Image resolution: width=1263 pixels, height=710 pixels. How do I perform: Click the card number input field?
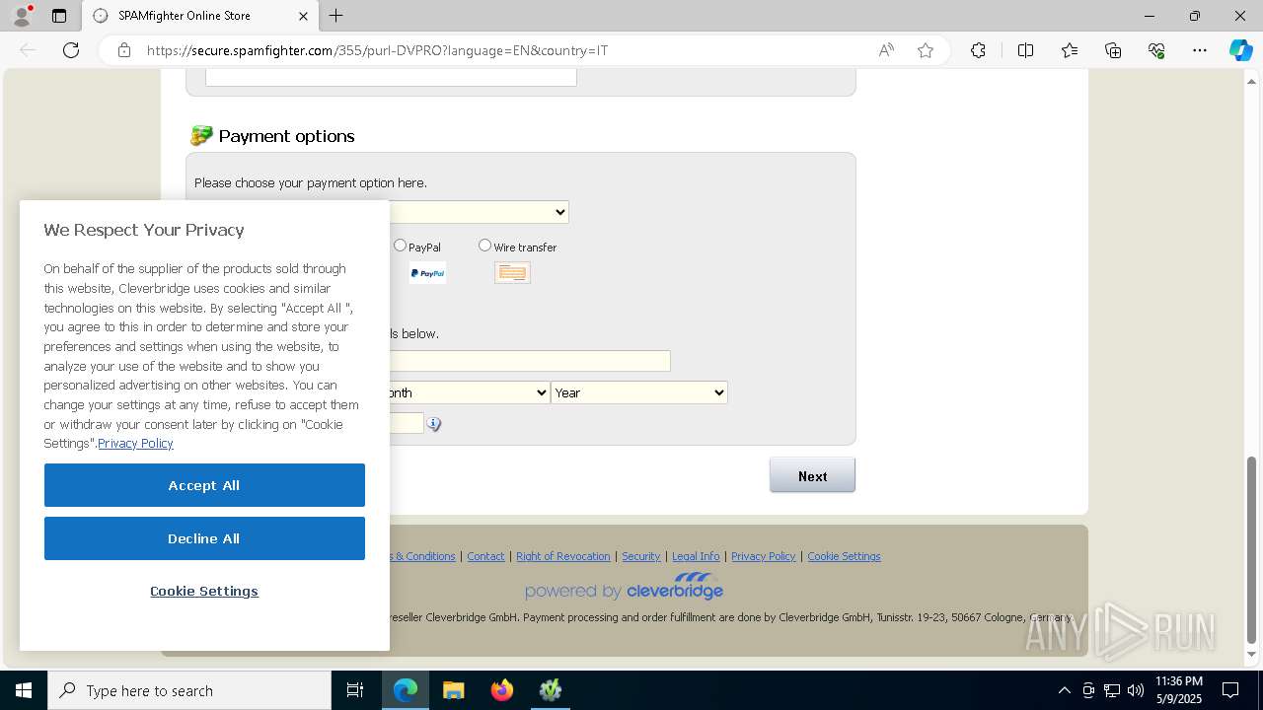530,361
